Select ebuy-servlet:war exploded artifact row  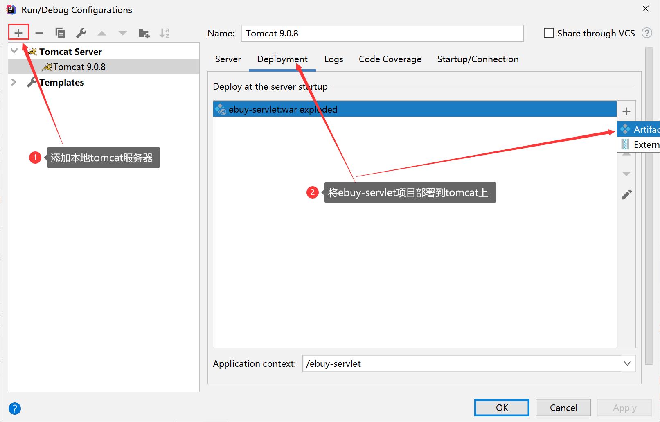point(415,109)
